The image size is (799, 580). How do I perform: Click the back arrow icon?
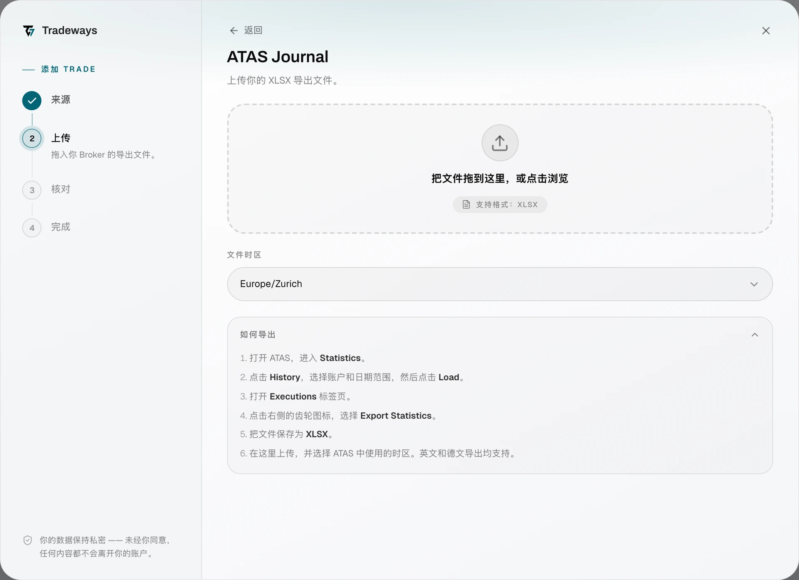(234, 31)
